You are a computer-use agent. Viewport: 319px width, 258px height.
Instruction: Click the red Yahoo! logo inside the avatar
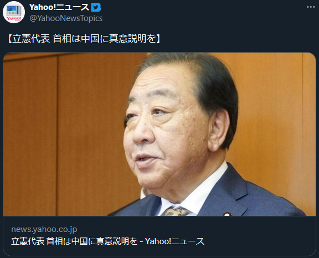coord(14,19)
